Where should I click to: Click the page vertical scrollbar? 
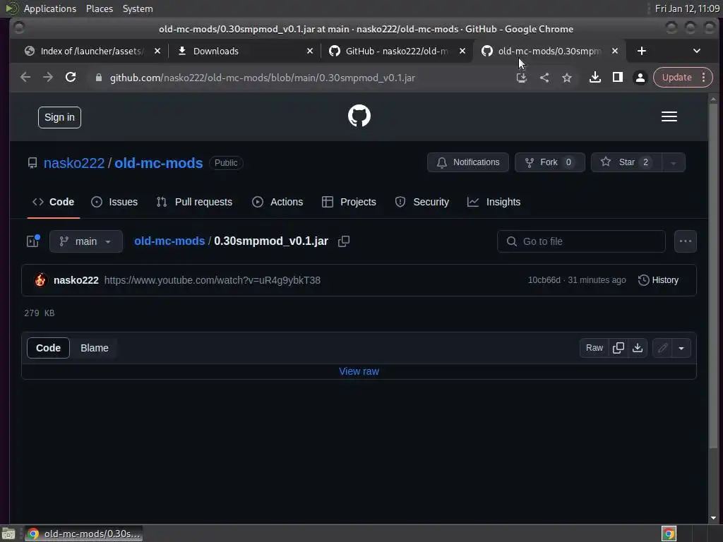point(713,277)
